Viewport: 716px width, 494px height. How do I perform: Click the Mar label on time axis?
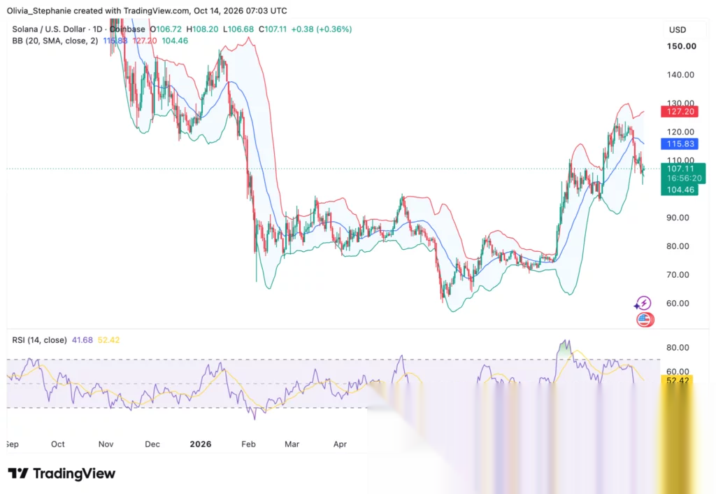pyautogui.click(x=292, y=444)
